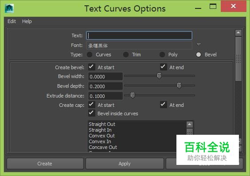Screen dimensions: 250x176
Task: Click the Bevel depth slider handle
Action: click(179, 86)
